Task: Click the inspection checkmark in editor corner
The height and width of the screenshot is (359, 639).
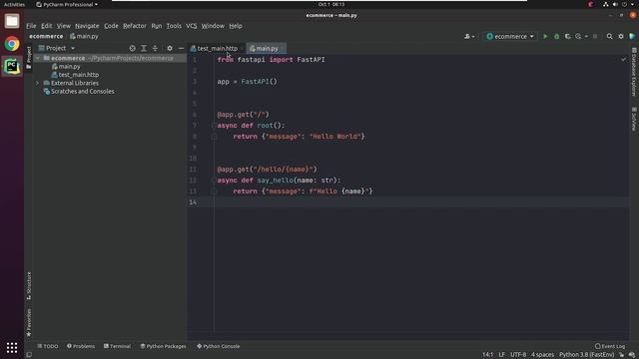Action: [x=623, y=60]
